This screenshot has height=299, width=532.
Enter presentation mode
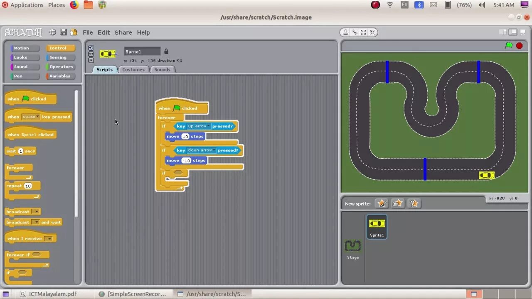coord(522,32)
